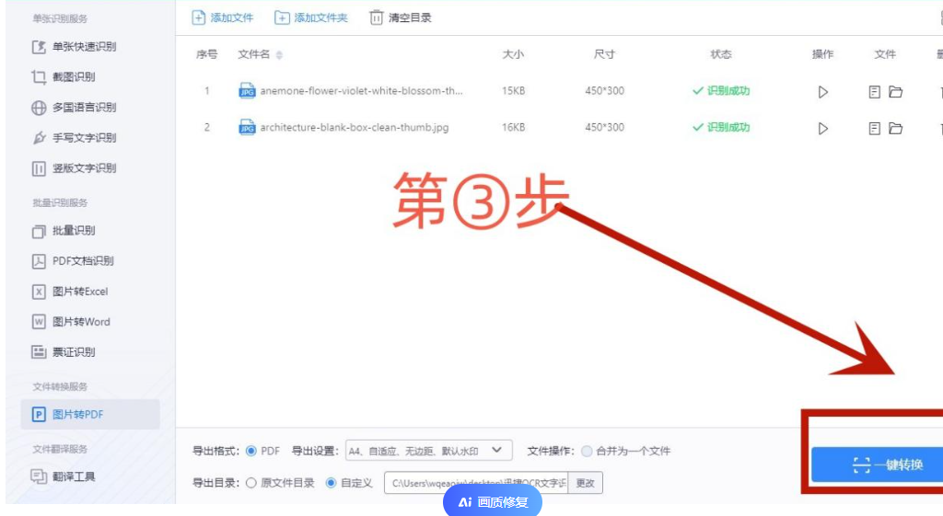Click the 操作 column header
The image size is (943, 516).
click(822, 54)
